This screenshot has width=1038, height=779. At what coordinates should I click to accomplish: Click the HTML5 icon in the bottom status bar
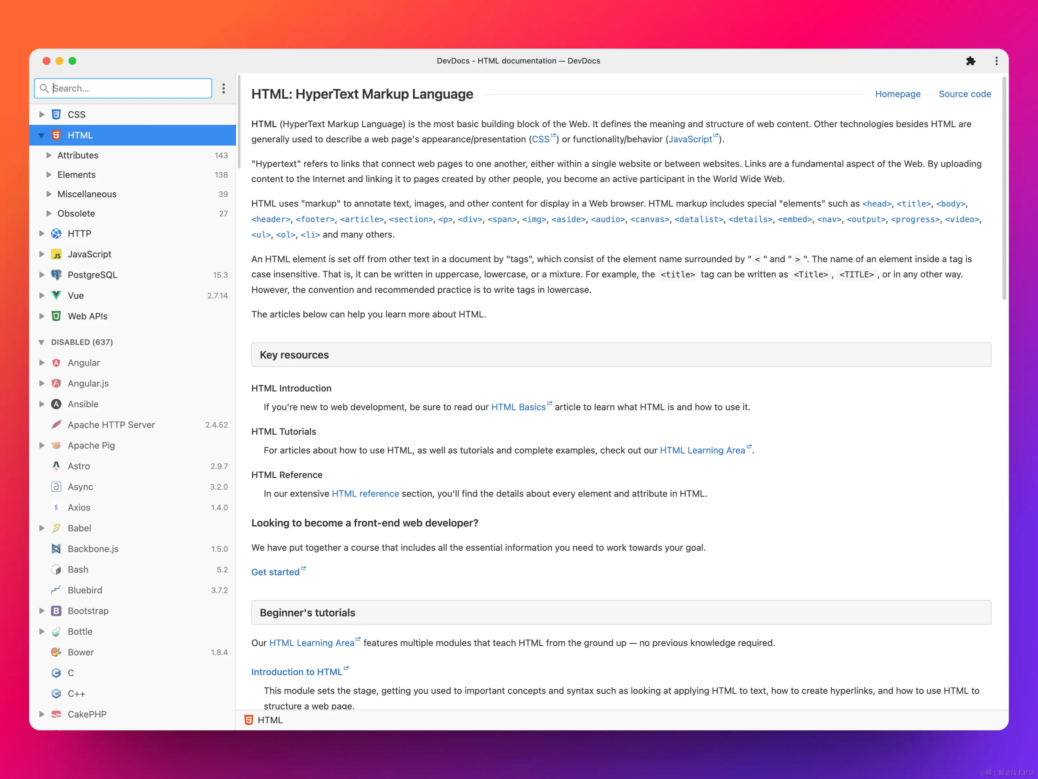pos(248,719)
